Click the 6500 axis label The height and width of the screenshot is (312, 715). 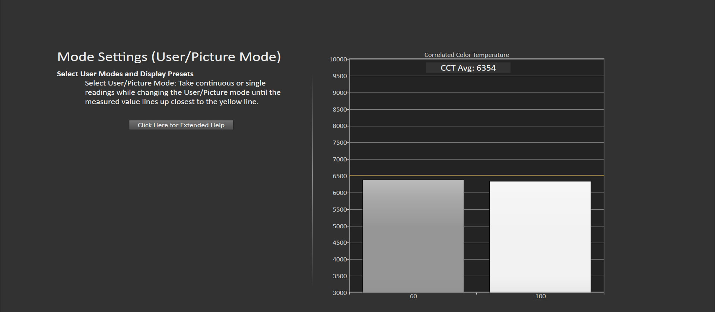340,176
